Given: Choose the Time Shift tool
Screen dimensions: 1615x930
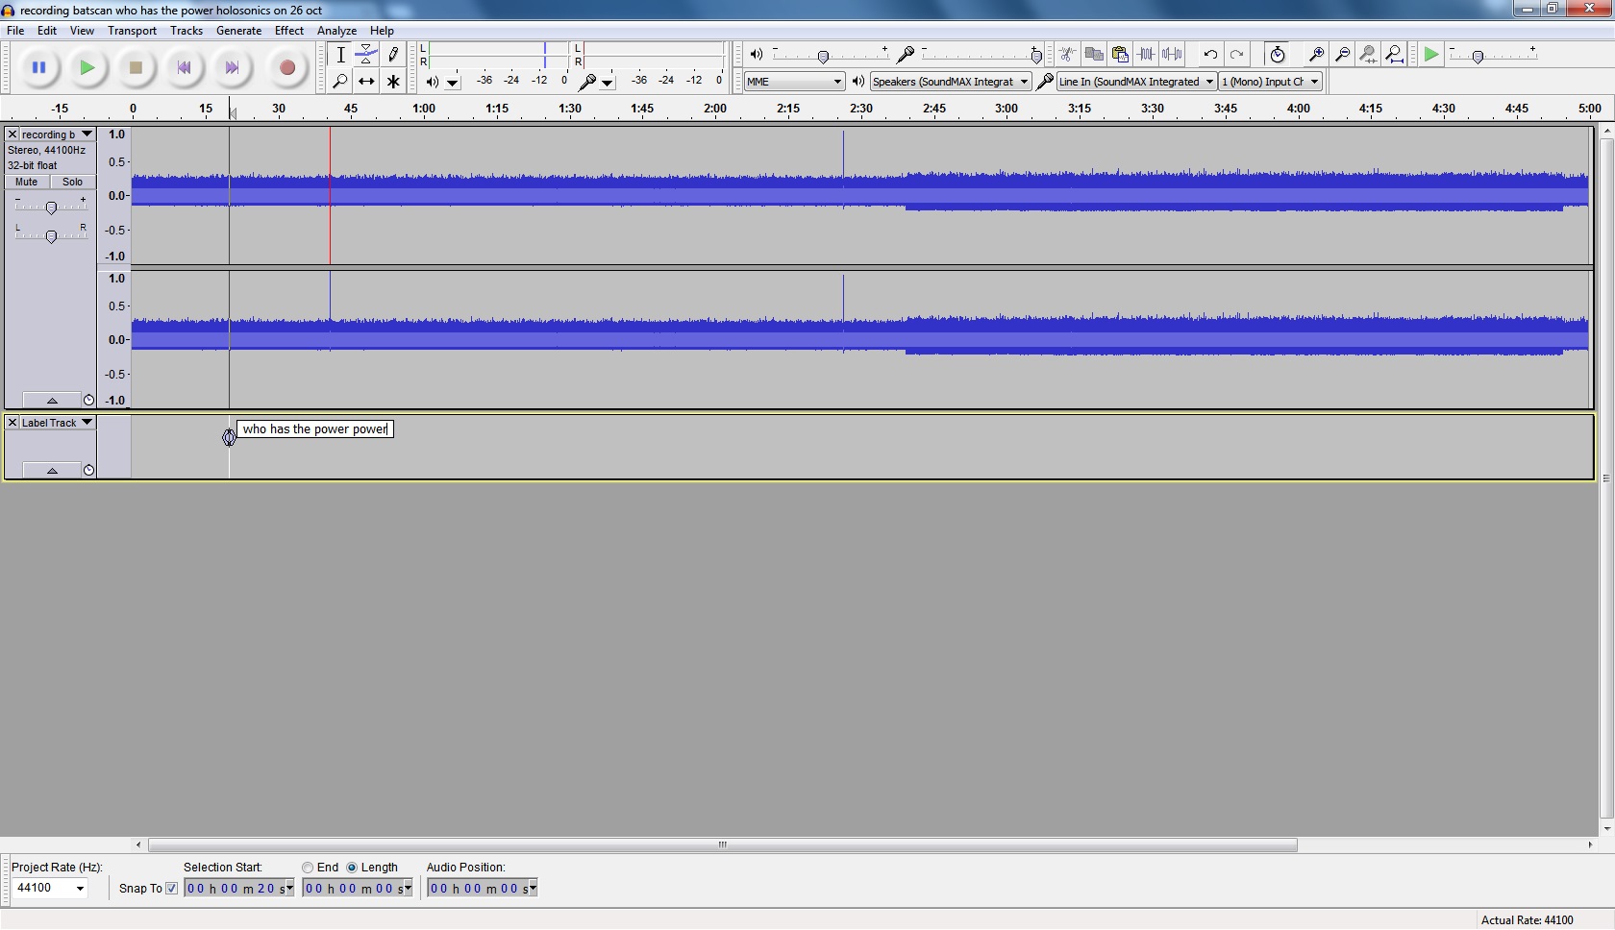Looking at the screenshot, I should tap(366, 82).
